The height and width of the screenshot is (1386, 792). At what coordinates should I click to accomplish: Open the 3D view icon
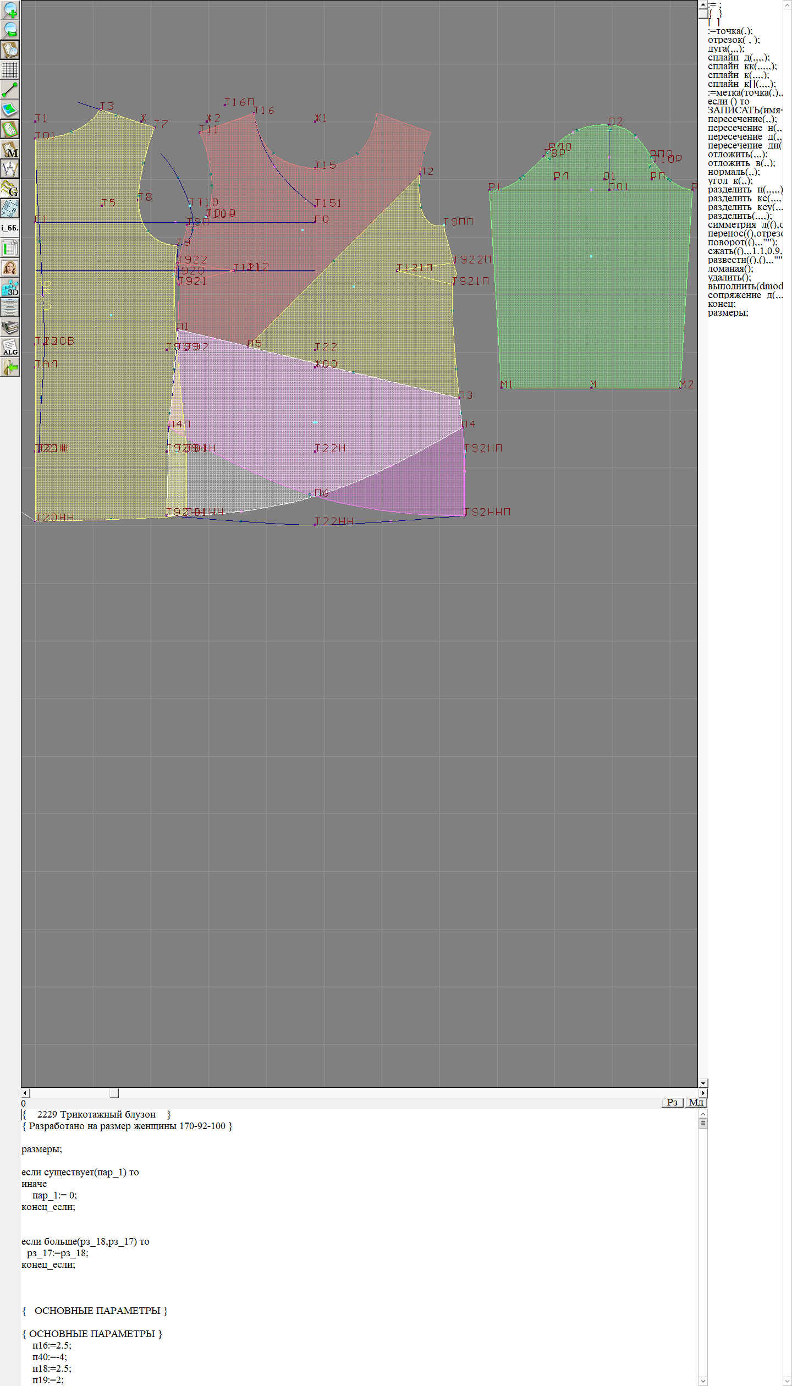[10, 288]
